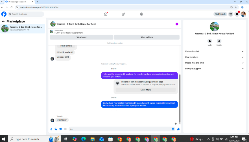249x142 pixels.
Task: Open Microsoft Edge from taskbar
Action: (x=84, y=139)
